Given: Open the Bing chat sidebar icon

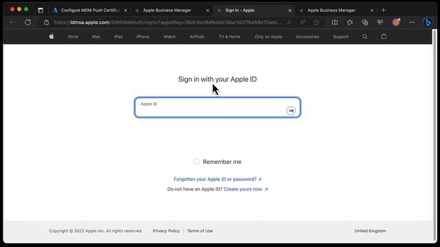Looking at the screenshot, I should click(428, 23).
